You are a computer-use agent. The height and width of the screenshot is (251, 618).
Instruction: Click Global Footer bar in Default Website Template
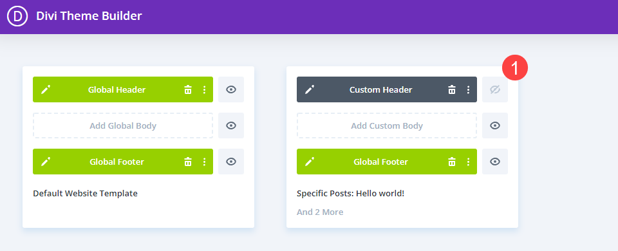tap(123, 162)
